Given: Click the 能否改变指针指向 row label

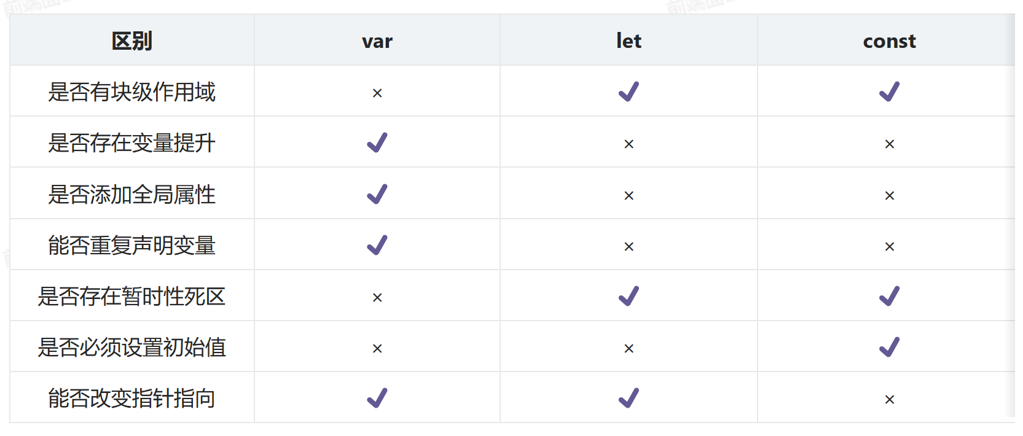Looking at the screenshot, I should point(132,399).
